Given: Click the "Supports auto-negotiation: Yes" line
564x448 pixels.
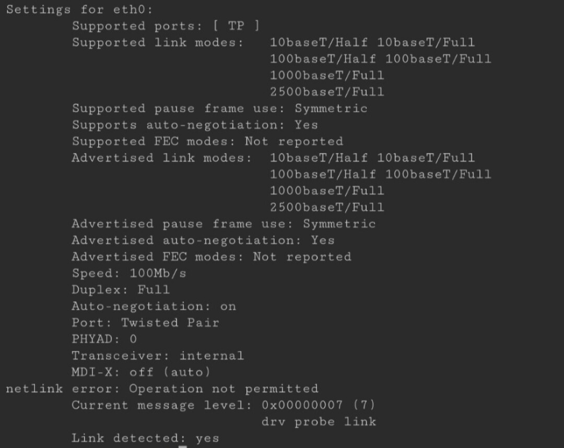Looking at the screenshot, I should click(194, 125).
